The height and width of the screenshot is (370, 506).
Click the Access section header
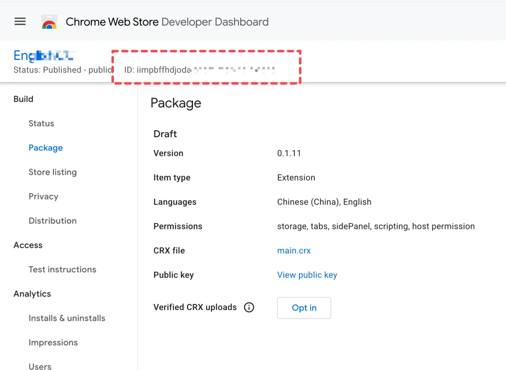click(x=28, y=245)
